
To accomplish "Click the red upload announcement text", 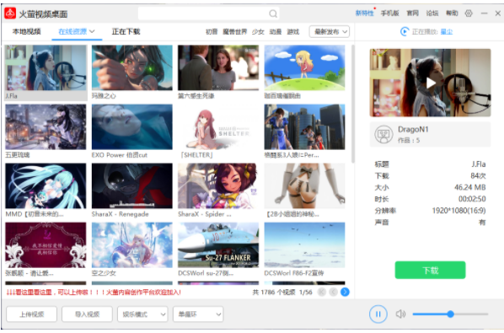I will tap(94, 293).
